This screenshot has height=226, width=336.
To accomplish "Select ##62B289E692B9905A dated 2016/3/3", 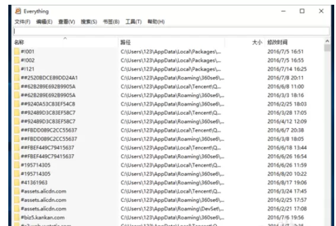I will (48, 95).
